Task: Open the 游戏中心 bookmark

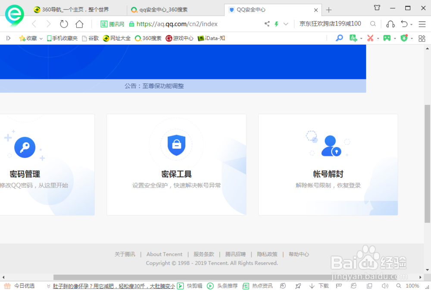Action: pyautogui.click(x=179, y=38)
